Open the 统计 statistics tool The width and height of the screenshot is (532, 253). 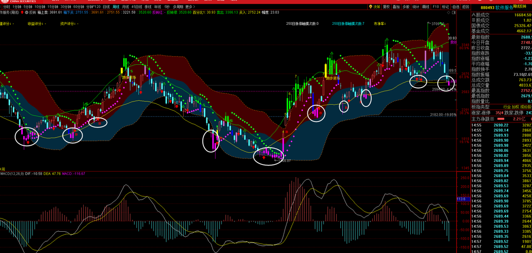[x=416, y=7]
